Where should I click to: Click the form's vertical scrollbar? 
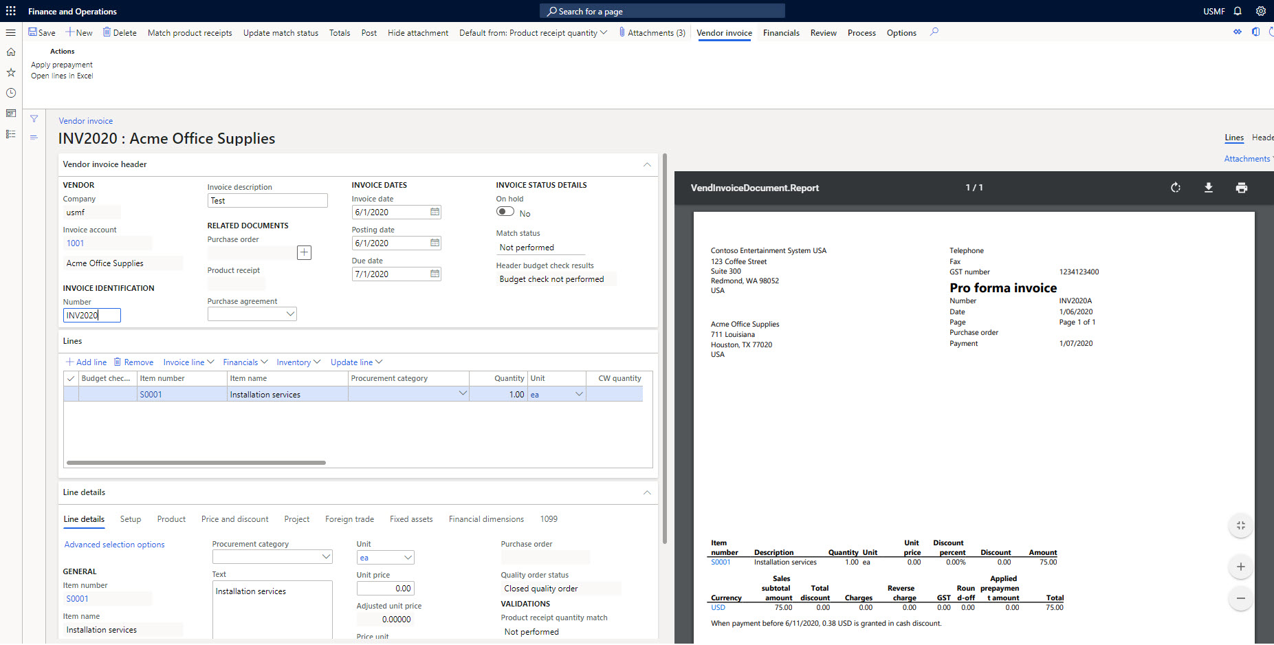(664, 349)
